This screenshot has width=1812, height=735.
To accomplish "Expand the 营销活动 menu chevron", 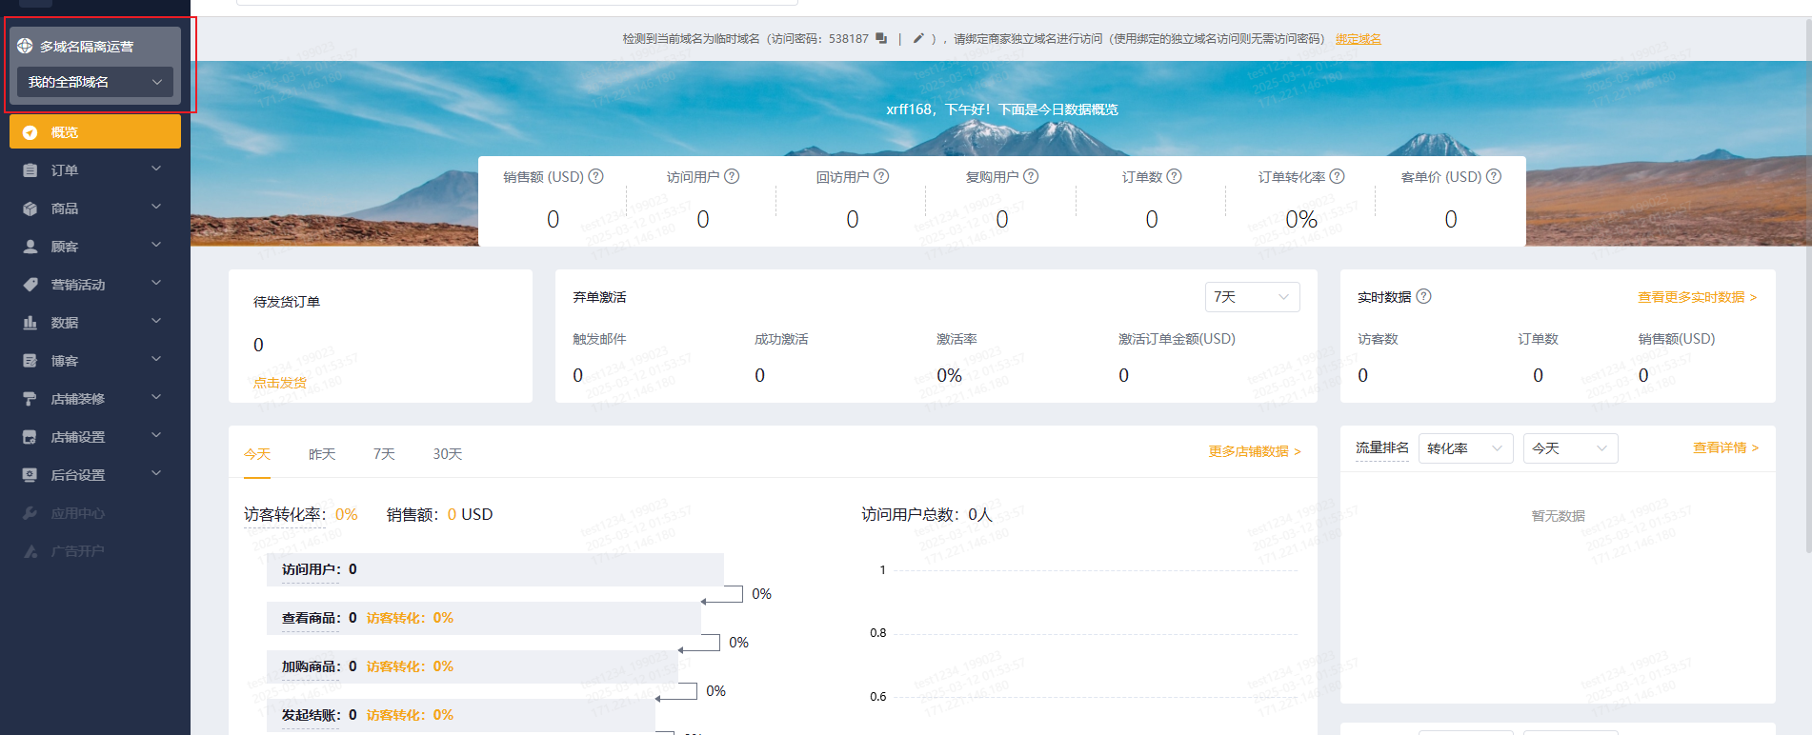I will (x=156, y=283).
